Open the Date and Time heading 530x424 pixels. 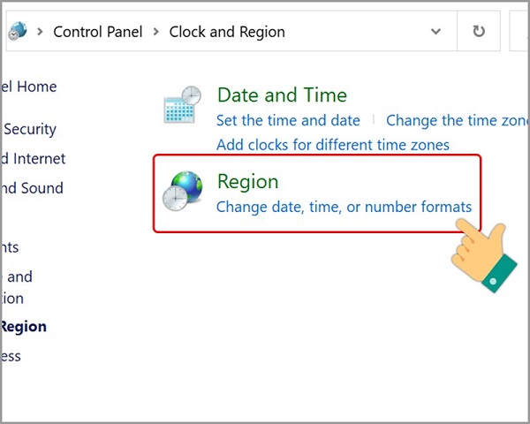(282, 95)
